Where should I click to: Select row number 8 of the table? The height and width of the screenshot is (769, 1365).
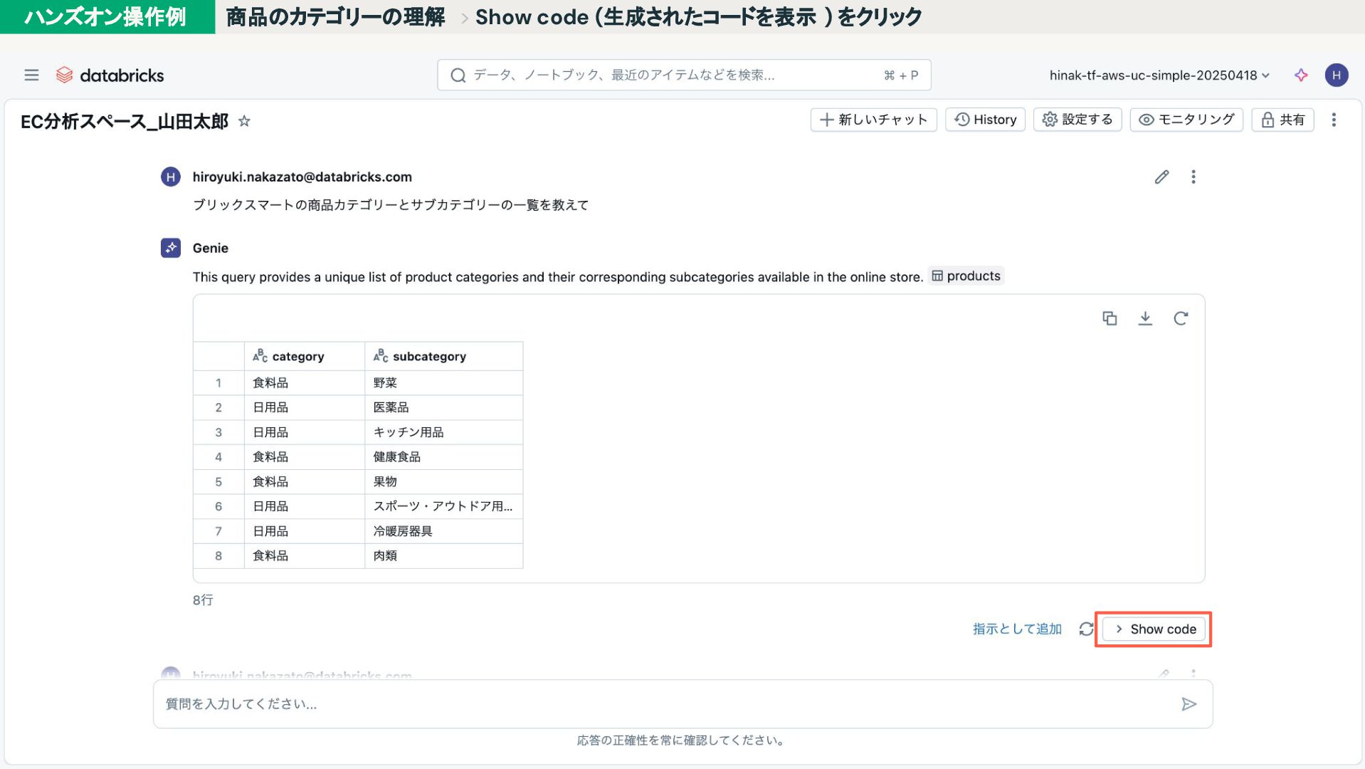(218, 556)
